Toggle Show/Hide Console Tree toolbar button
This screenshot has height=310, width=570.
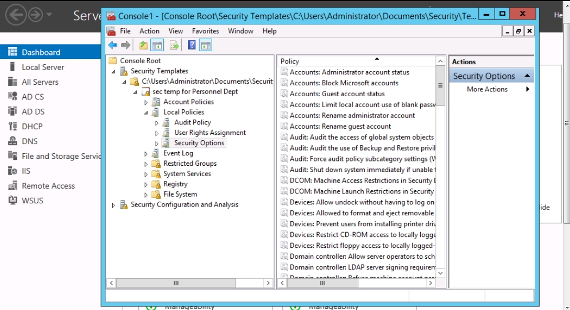tap(157, 45)
